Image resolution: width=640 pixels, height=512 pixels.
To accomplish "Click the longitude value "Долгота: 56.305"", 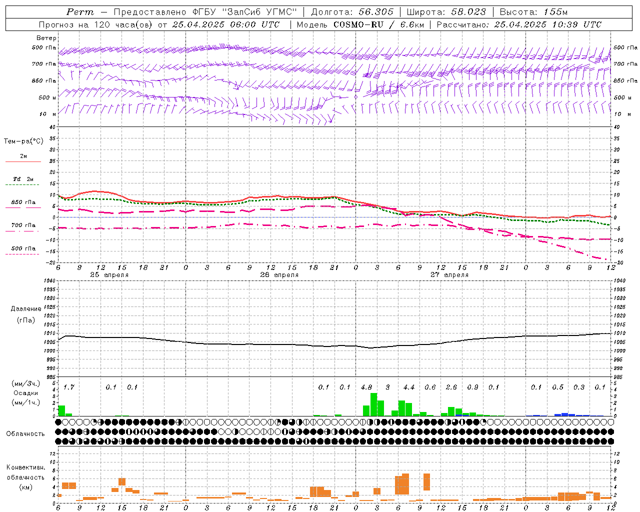I will pos(352,12).
